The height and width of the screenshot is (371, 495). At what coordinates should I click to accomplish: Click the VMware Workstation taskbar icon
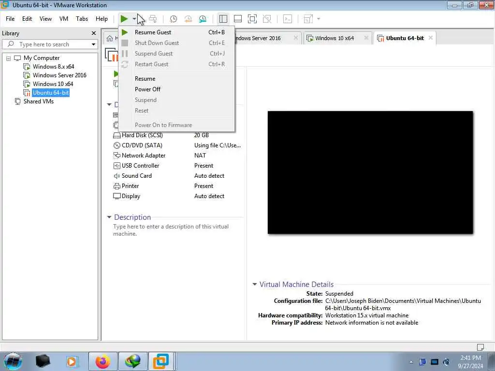click(161, 361)
